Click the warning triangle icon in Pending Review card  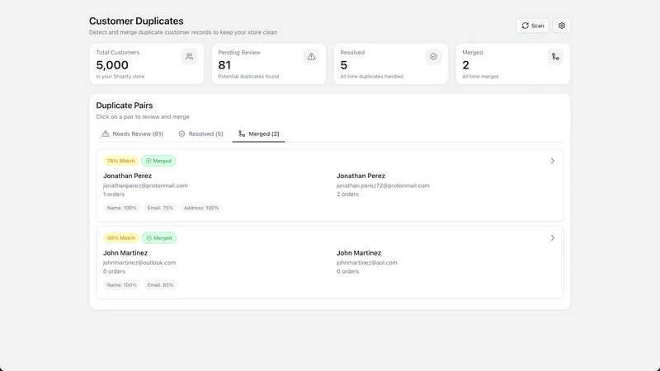pos(312,56)
